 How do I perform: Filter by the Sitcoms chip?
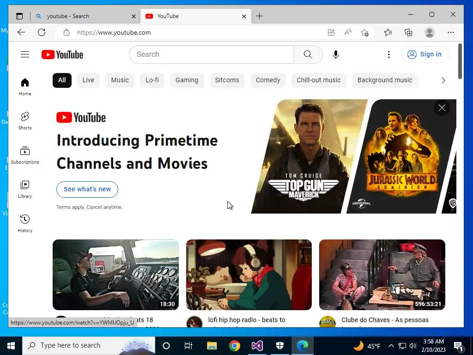227,80
